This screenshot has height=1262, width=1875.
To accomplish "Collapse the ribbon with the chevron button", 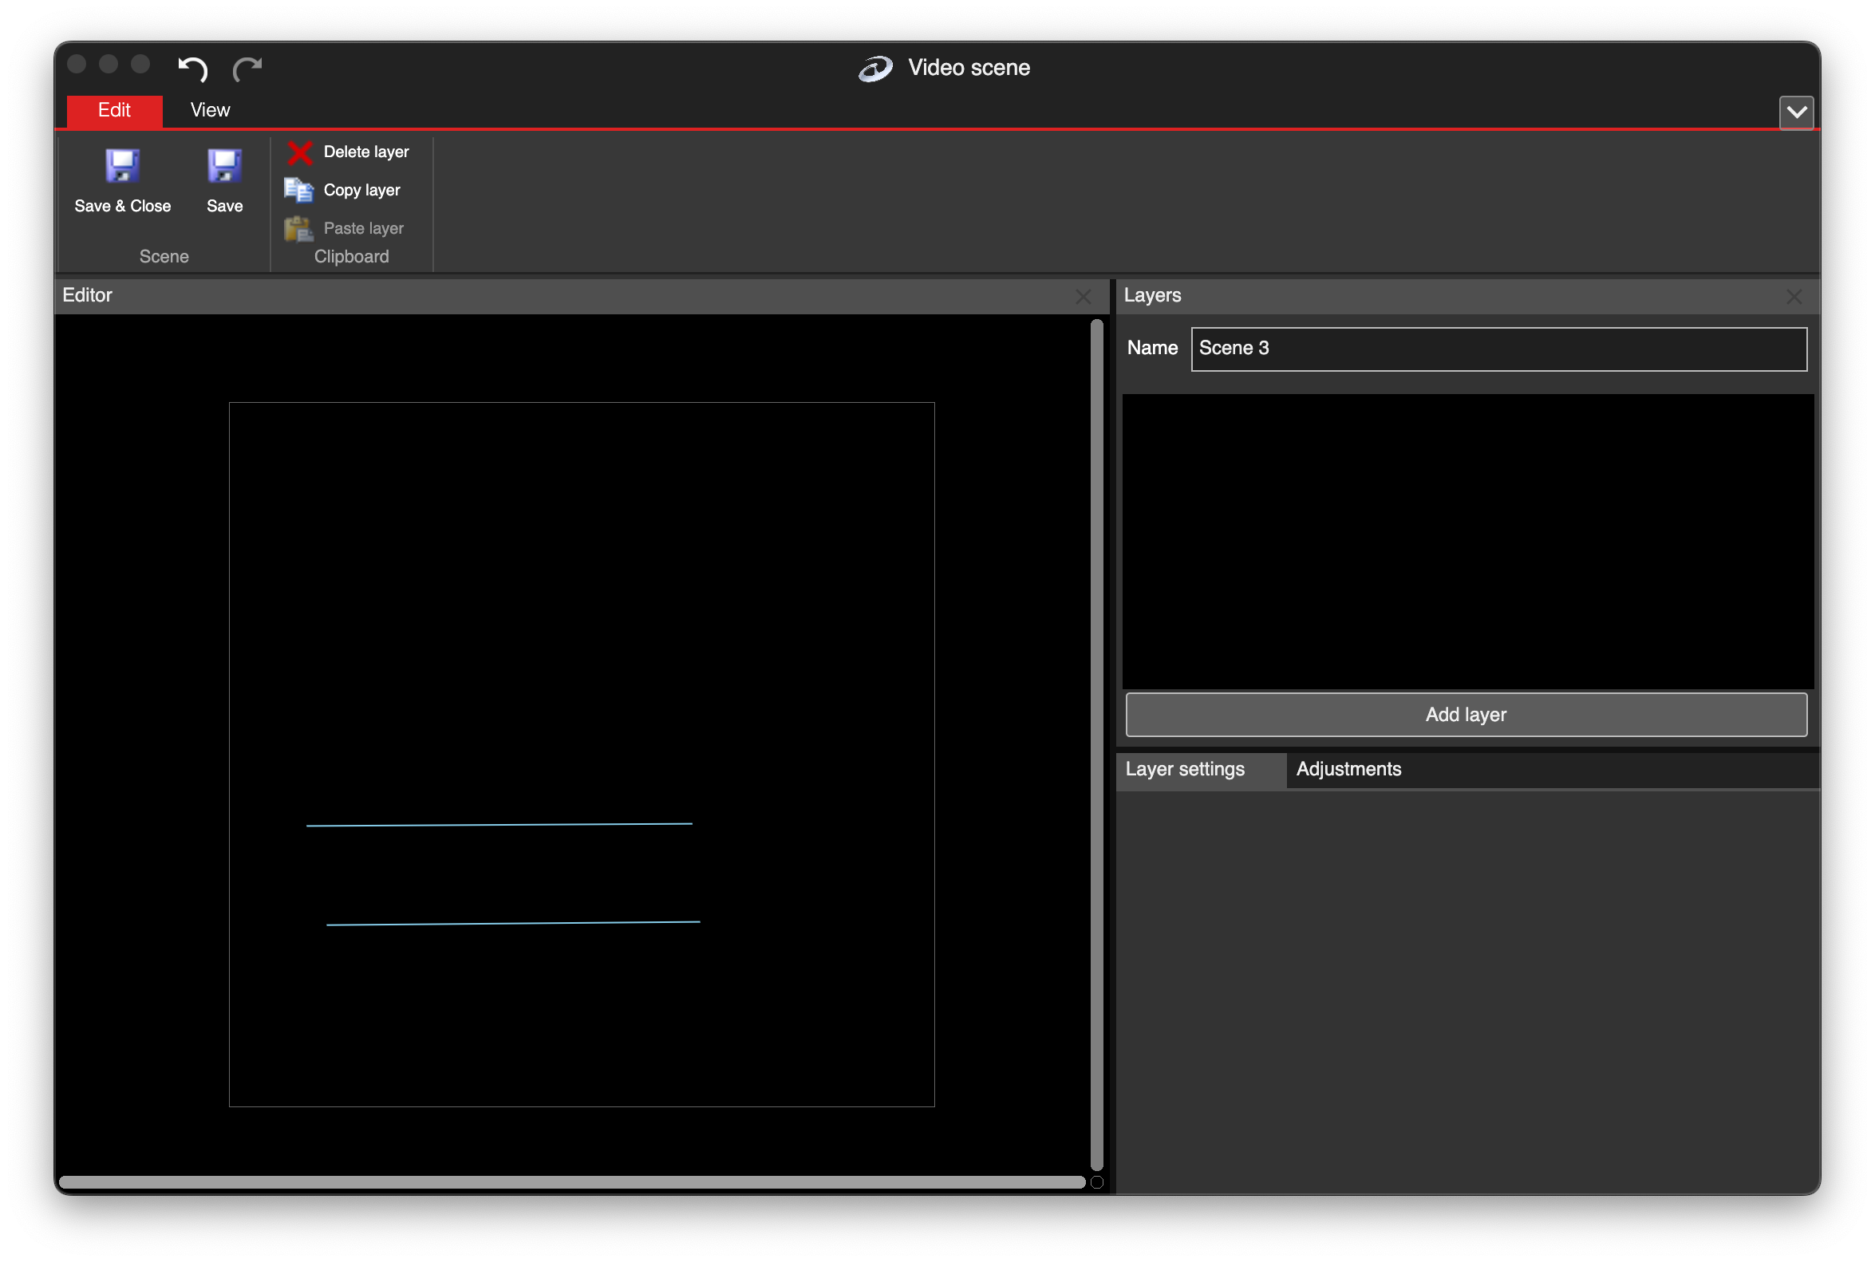I will tap(1795, 112).
